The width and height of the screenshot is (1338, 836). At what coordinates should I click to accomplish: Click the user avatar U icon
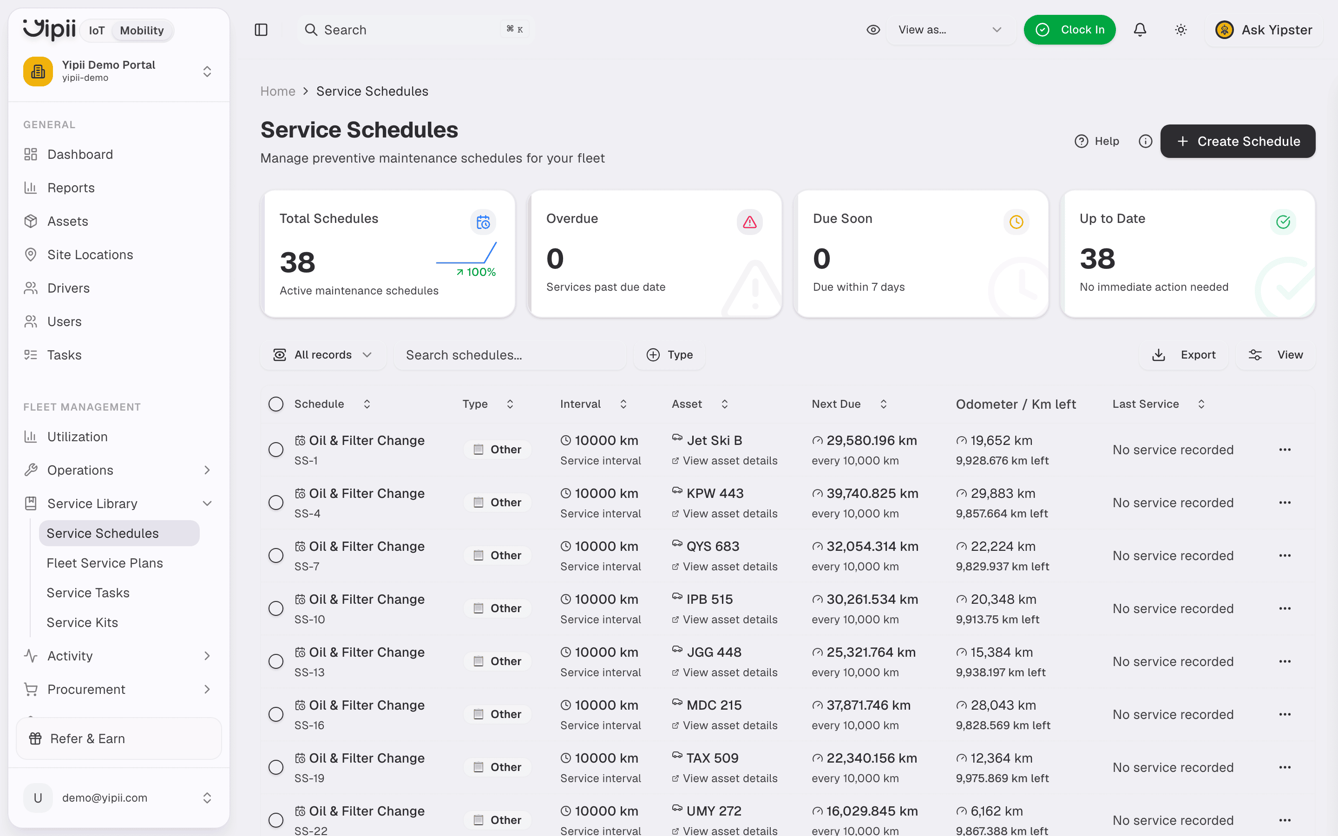(x=38, y=798)
